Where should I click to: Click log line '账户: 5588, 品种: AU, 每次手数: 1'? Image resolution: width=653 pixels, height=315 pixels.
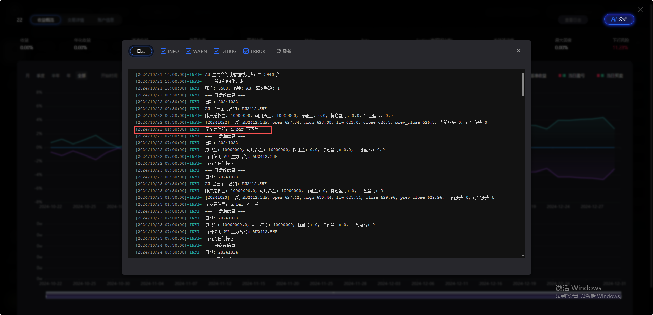tap(208, 88)
